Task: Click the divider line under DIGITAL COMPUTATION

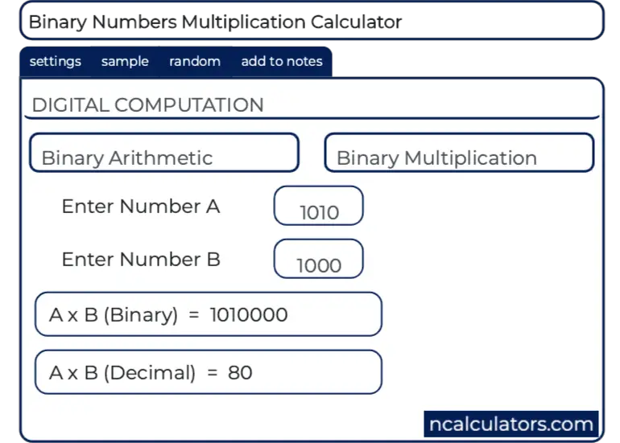Action: coord(312,118)
